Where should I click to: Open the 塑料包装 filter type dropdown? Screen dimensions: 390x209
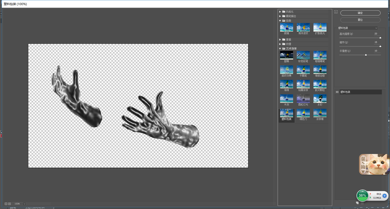[358, 28]
